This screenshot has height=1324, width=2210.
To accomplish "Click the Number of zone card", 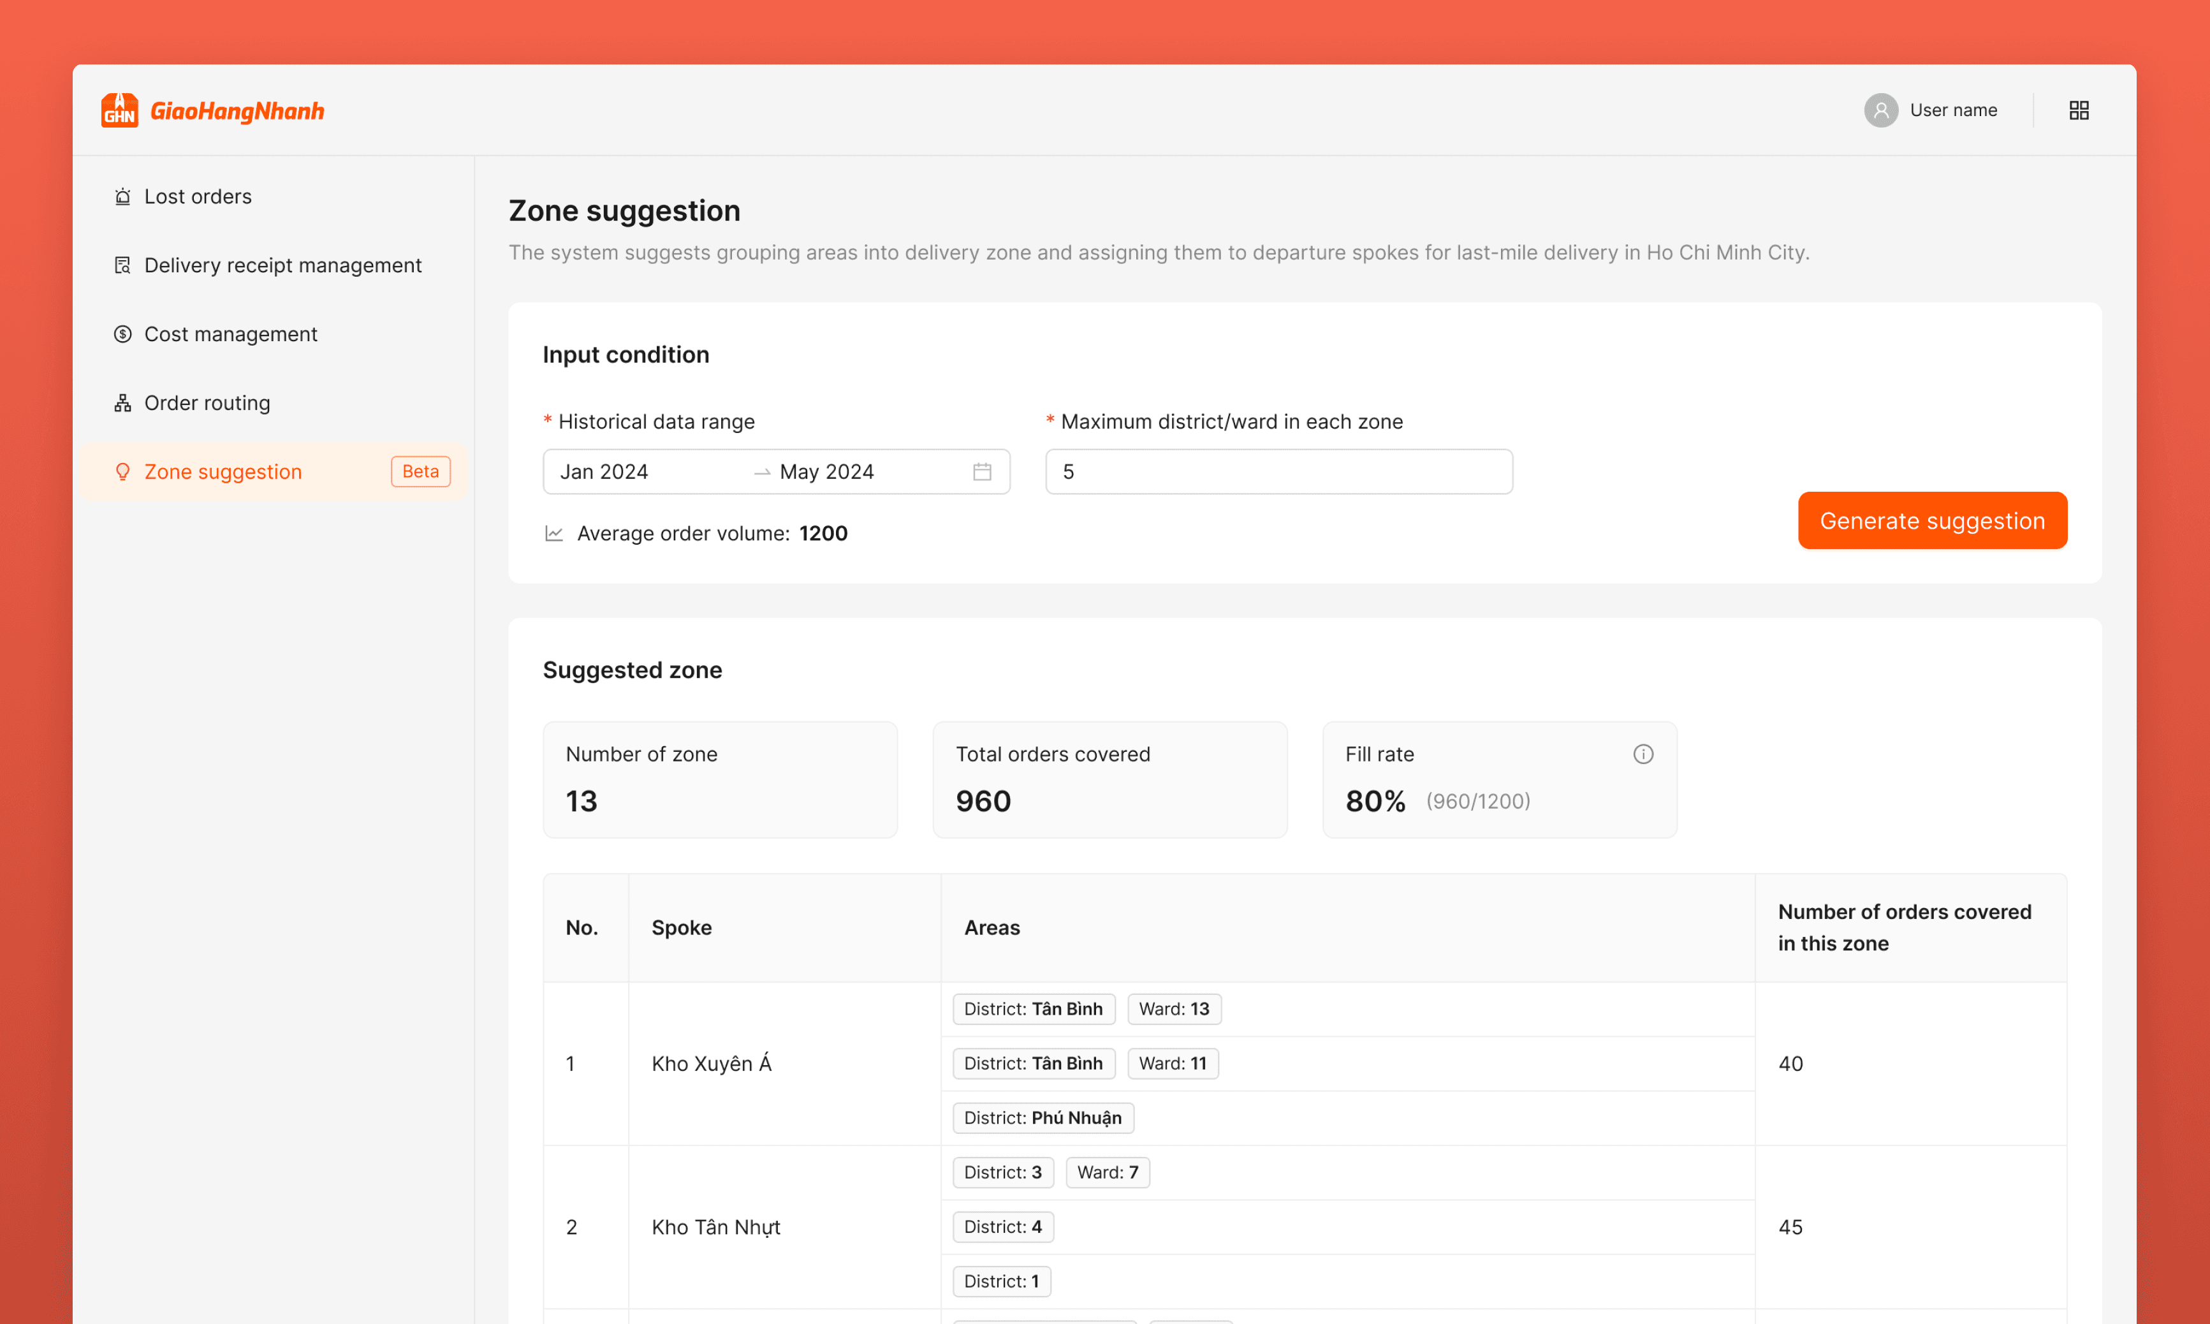I will pos(720,780).
